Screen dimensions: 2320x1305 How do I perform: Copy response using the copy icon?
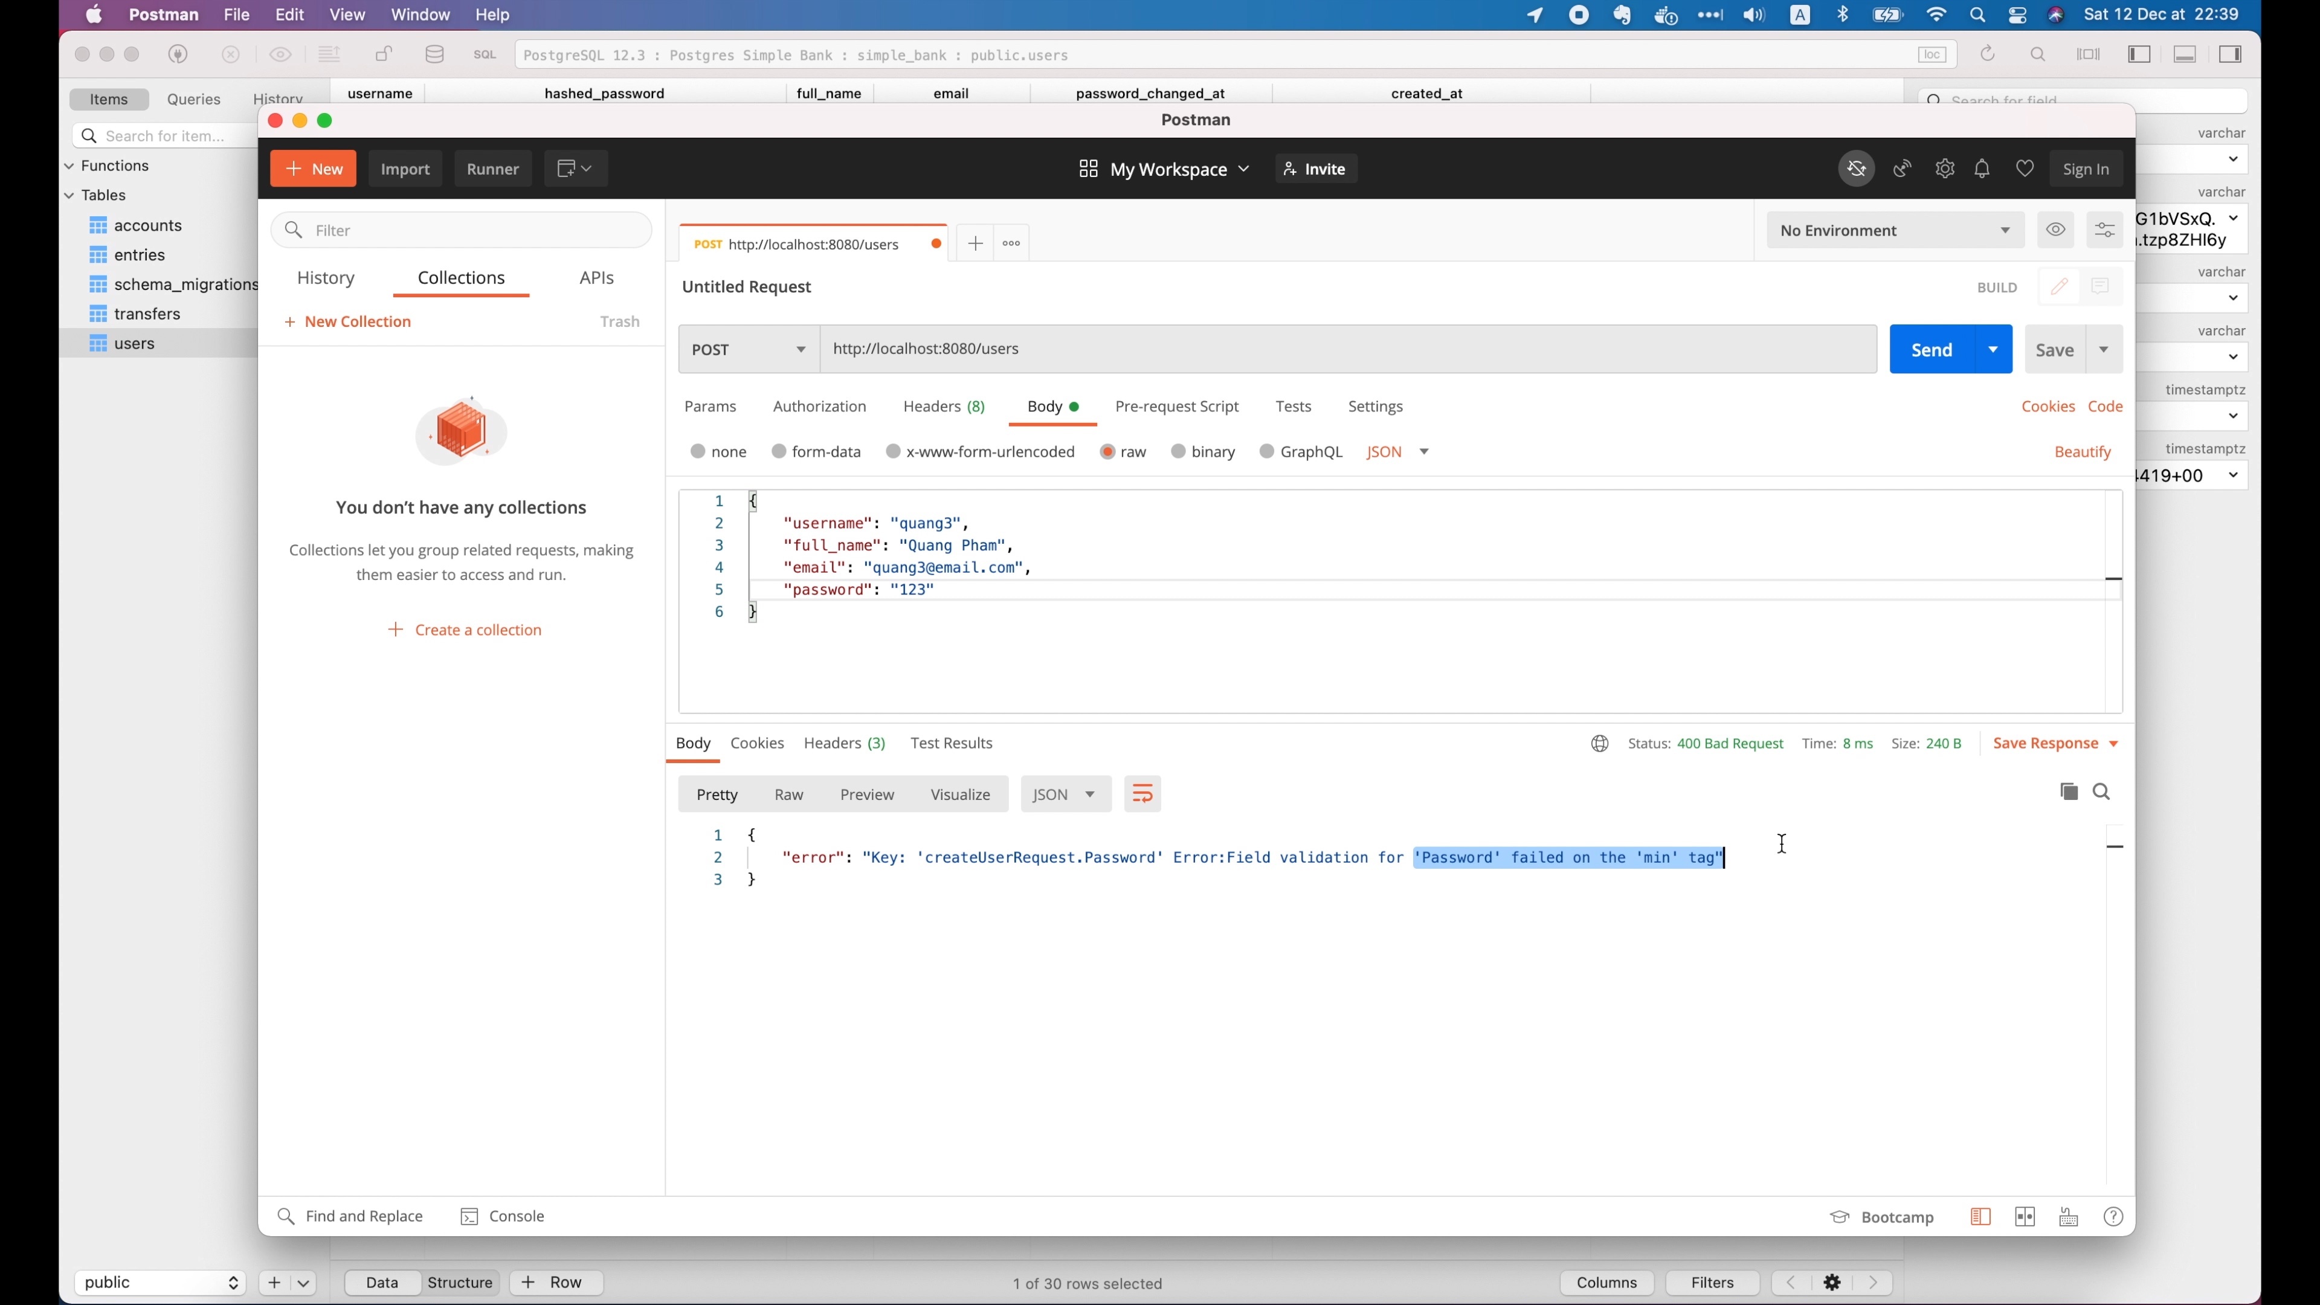pyautogui.click(x=2069, y=791)
